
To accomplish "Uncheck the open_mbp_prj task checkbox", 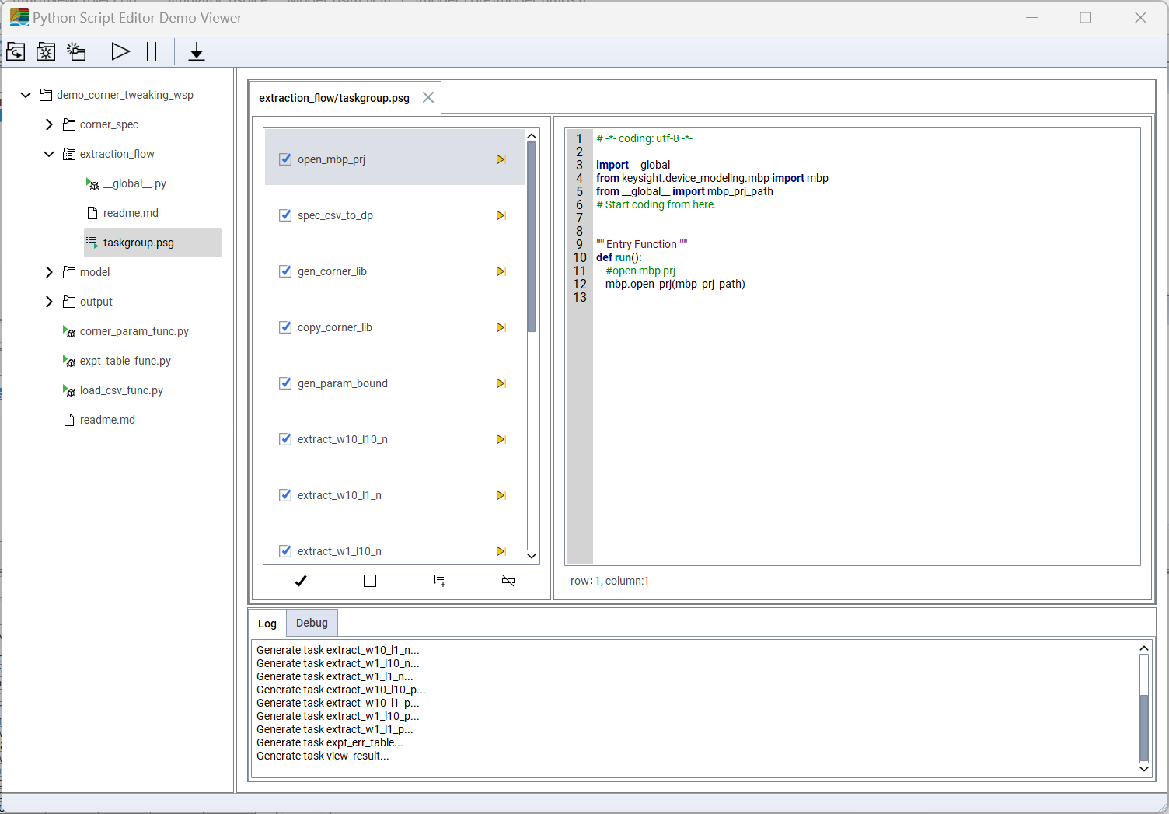I will [285, 159].
